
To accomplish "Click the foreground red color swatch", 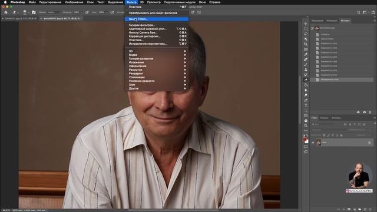I will 305,140.
